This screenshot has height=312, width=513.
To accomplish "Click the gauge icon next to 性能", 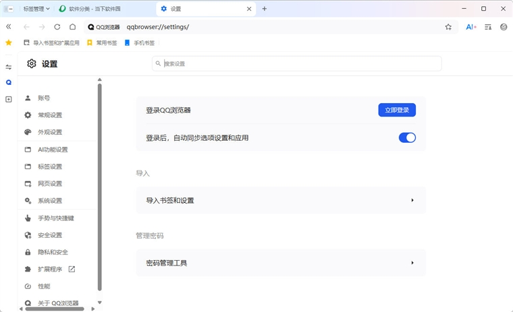I will (28, 286).
